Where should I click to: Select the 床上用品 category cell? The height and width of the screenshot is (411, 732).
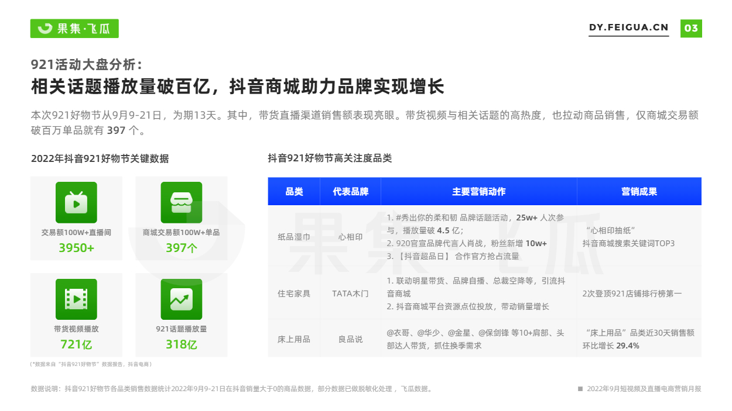294,339
